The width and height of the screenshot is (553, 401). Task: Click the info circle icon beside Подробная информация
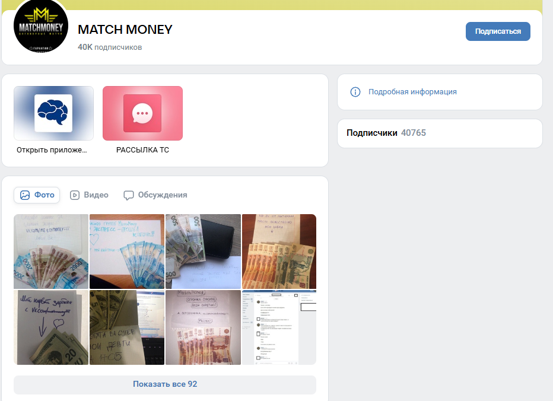[x=355, y=92]
